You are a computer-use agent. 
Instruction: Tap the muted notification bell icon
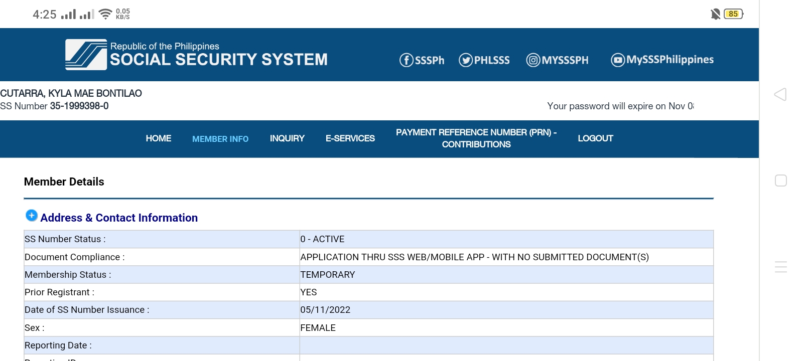pos(716,14)
